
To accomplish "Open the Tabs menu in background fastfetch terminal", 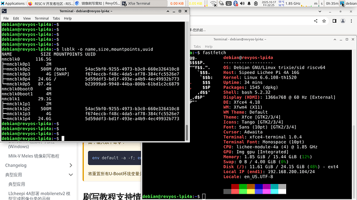I will coord(197,47).
